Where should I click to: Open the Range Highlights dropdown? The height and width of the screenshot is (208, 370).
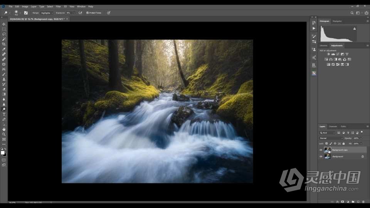pyautogui.click(x=47, y=13)
